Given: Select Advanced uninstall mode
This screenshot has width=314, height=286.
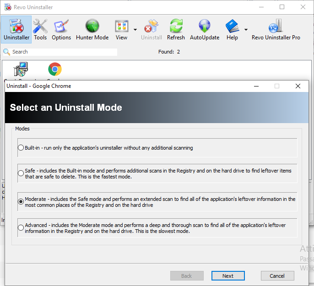Looking at the screenshot, I should [x=21, y=228].
